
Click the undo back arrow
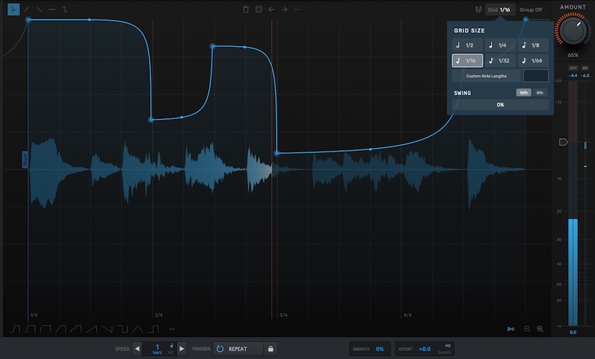(271, 10)
